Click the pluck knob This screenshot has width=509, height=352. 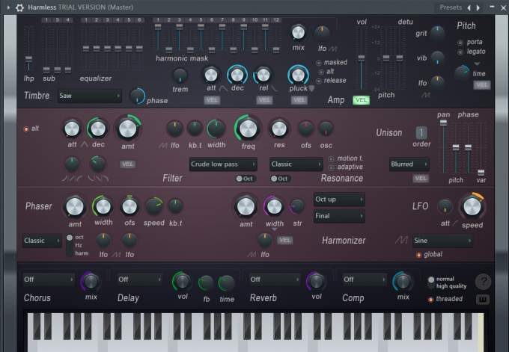[298, 75]
